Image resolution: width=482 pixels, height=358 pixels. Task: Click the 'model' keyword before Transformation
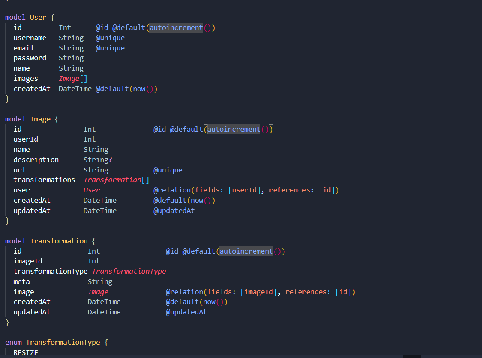click(15, 241)
